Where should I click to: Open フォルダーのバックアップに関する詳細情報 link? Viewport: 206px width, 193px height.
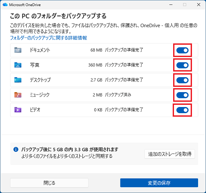click(49, 38)
